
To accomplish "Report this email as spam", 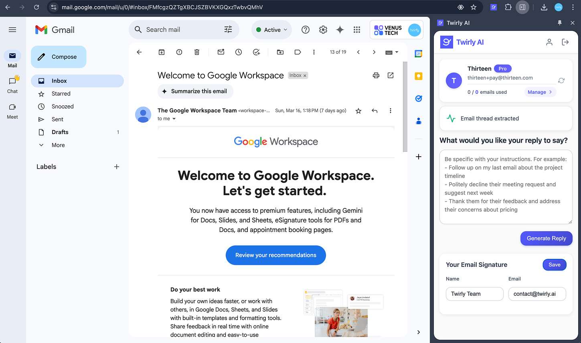I will point(179,52).
